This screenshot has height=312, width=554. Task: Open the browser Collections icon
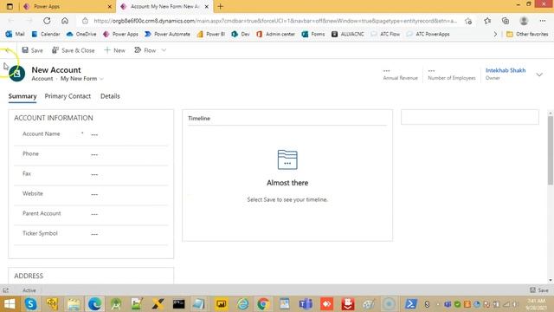tap(506, 21)
